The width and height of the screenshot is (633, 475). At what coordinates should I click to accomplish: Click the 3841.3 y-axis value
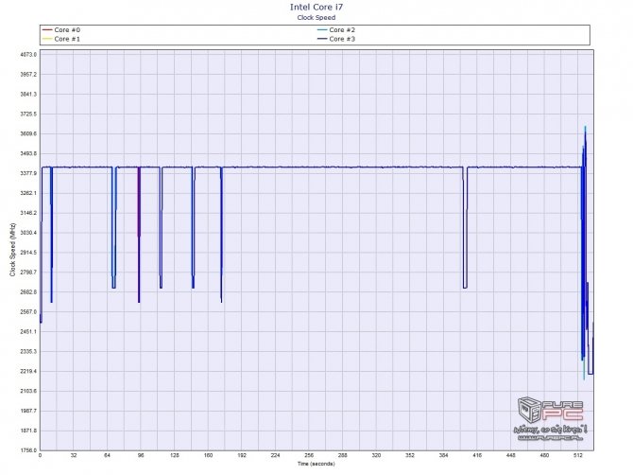tap(28, 95)
